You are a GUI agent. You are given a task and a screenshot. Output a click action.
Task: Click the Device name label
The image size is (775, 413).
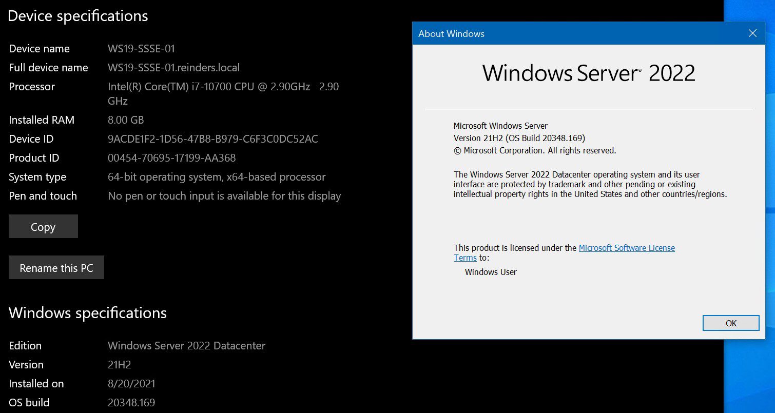39,49
